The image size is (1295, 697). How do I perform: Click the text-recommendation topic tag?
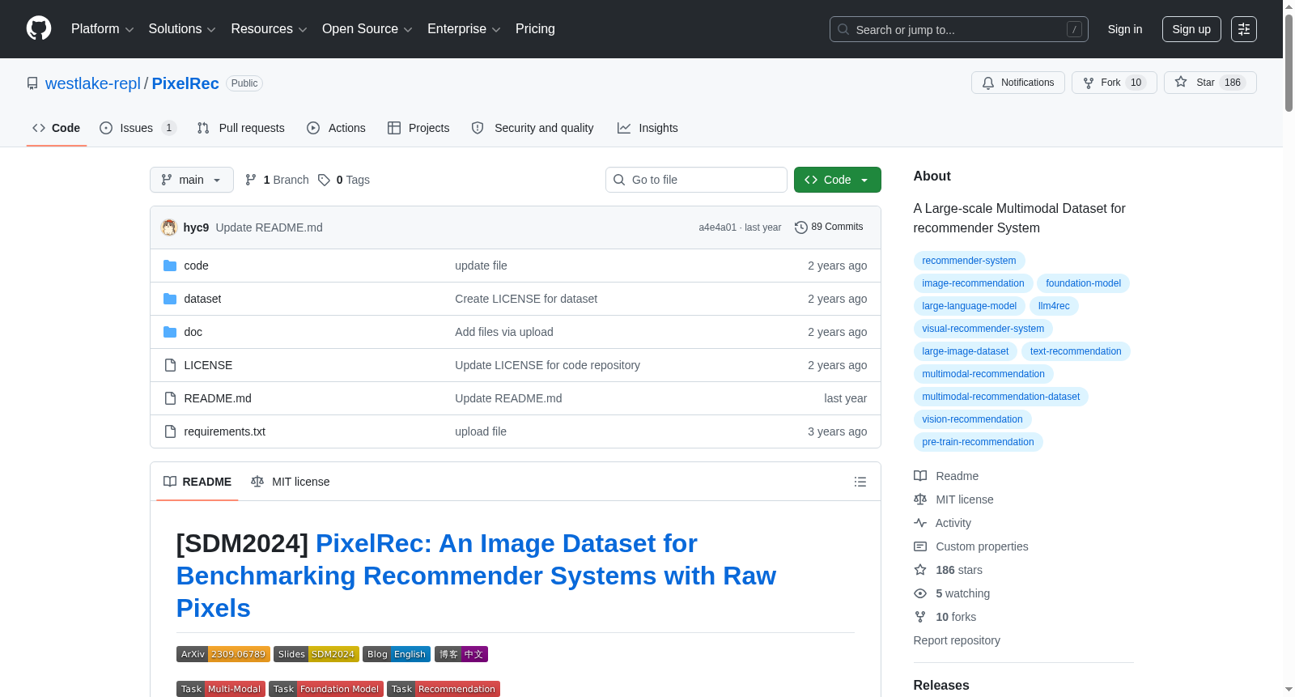1076,351
